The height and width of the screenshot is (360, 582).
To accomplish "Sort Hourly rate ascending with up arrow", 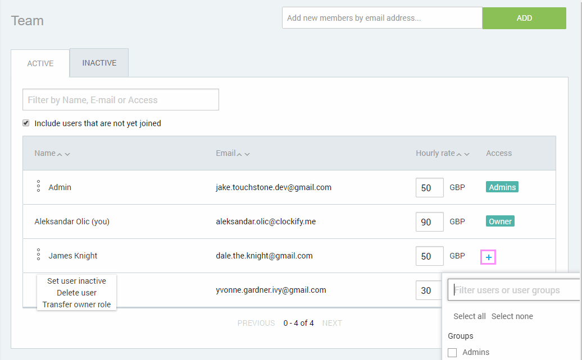I will tap(459, 154).
